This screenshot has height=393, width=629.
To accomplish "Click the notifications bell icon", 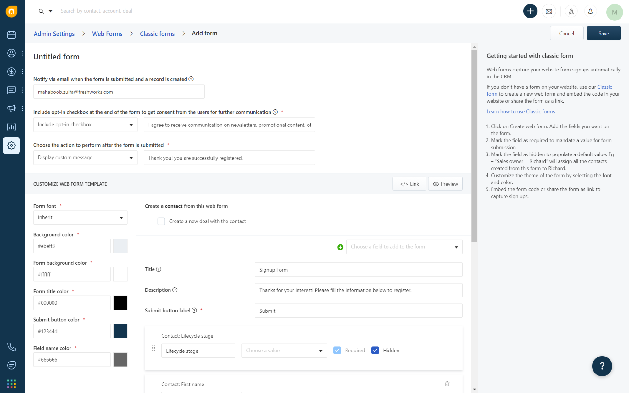I will coord(590,11).
